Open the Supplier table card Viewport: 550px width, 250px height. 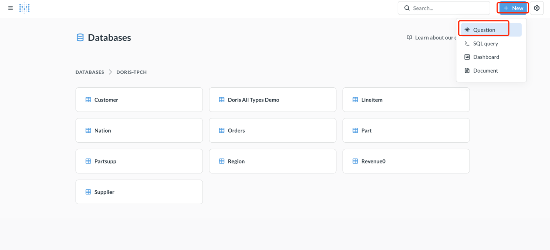click(x=139, y=192)
